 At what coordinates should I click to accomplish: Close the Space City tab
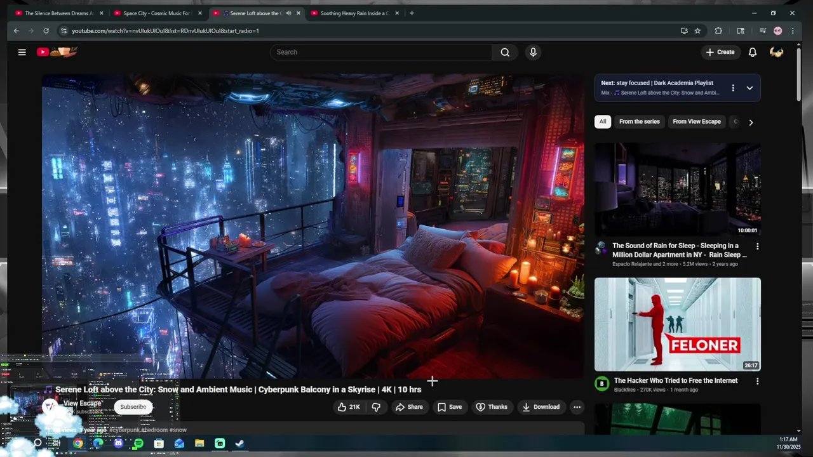click(199, 13)
